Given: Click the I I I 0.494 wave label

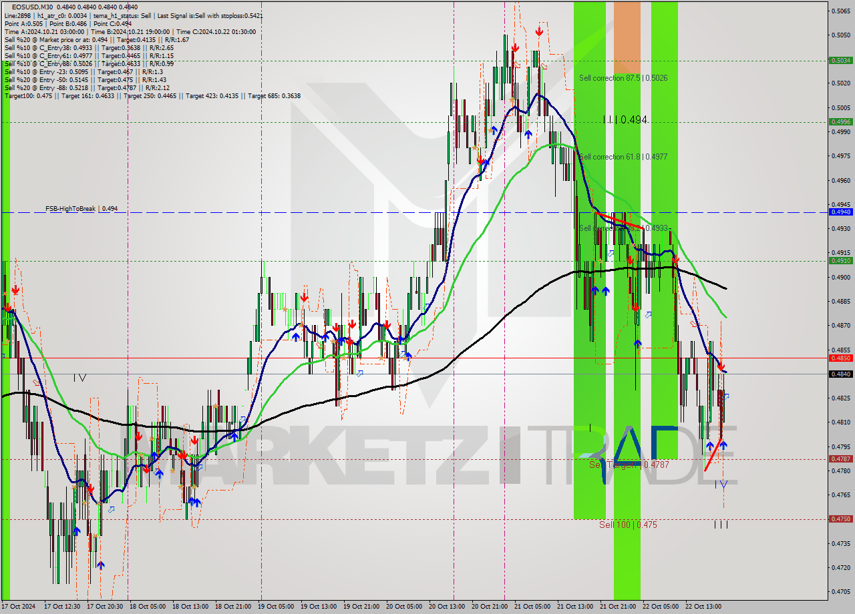Looking at the screenshot, I should tap(625, 119).
